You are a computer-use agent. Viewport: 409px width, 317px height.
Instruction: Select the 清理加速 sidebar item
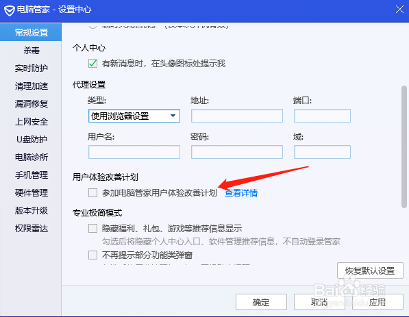(31, 86)
